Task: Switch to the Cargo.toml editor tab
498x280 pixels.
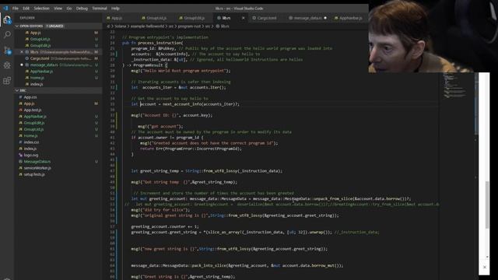Action: tap(266, 18)
